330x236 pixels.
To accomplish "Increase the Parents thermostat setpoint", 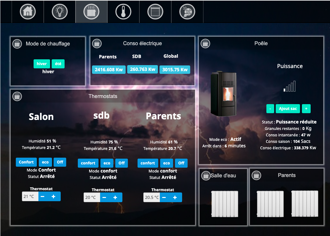I will [x=175, y=197].
